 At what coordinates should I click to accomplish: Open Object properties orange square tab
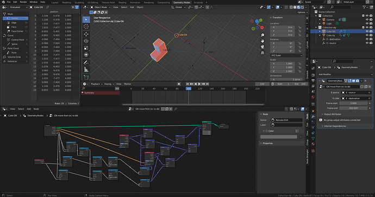tap(313, 111)
